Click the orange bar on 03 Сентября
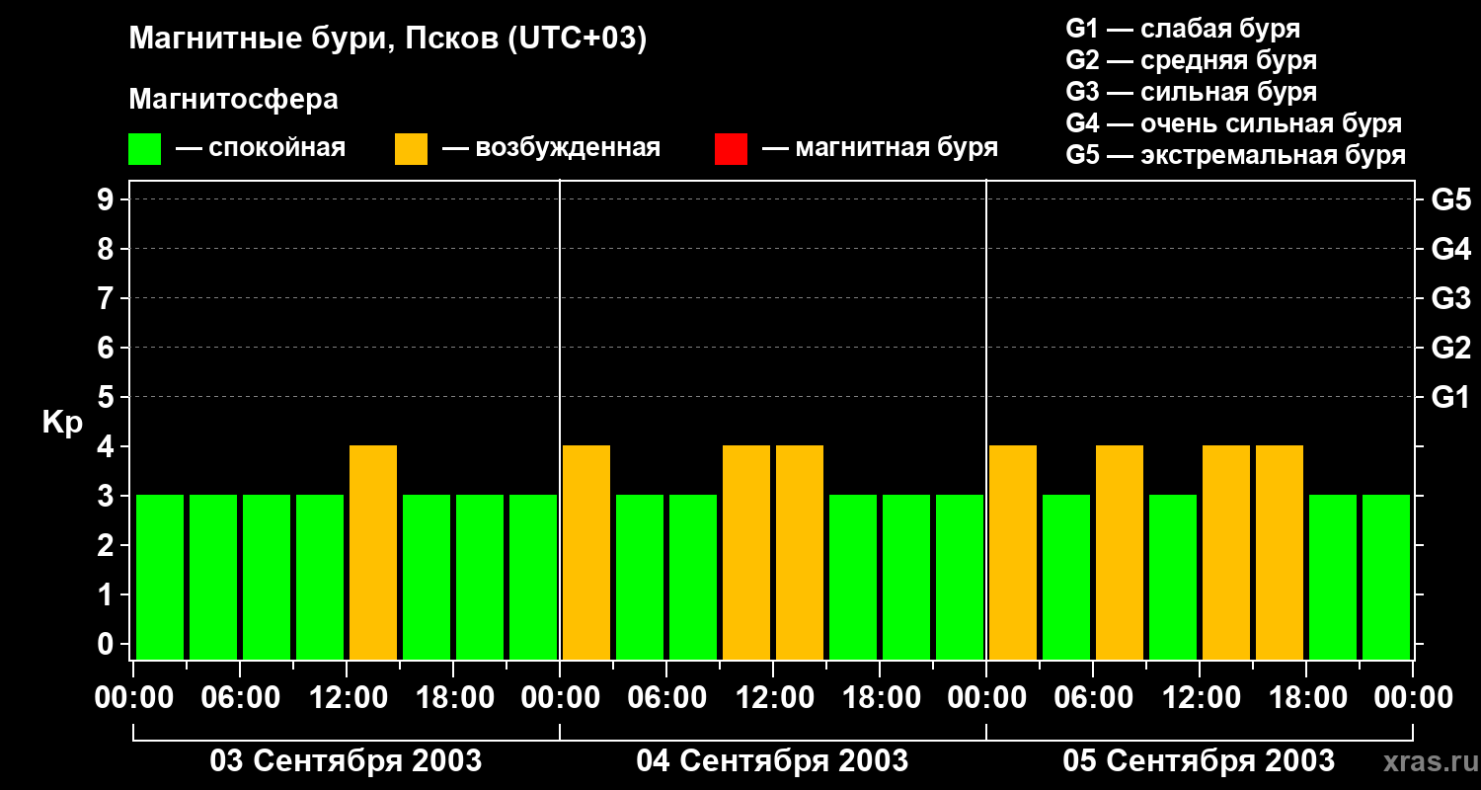The width and height of the screenshot is (1481, 790). tap(373, 552)
